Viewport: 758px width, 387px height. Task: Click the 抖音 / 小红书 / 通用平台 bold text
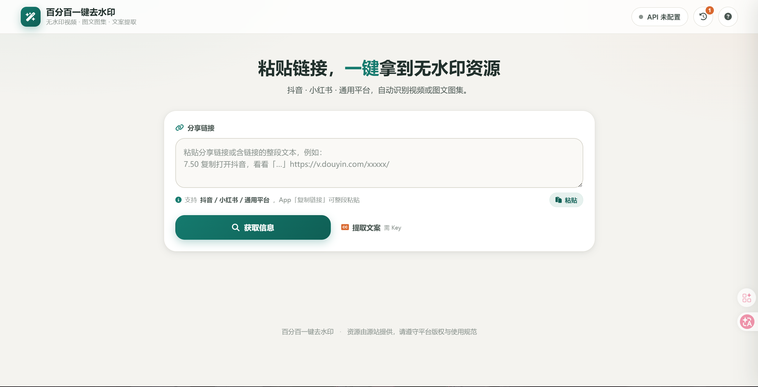(x=235, y=200)
